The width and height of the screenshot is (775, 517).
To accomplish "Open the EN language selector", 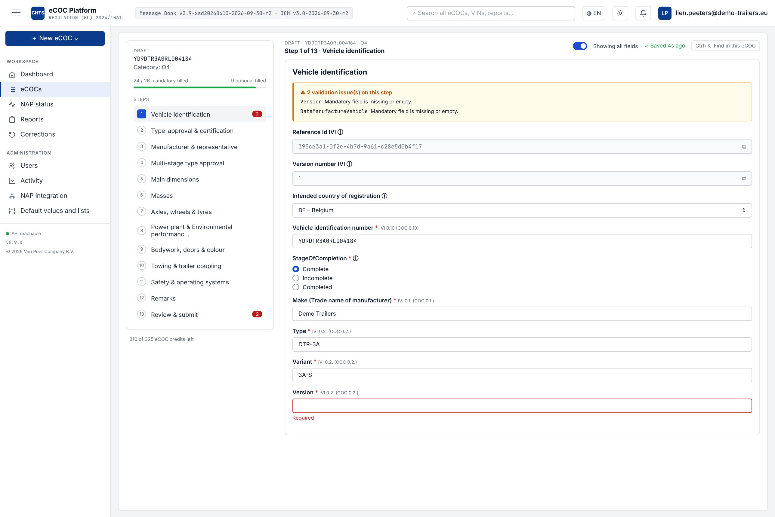I will click(x=594, y=13).
